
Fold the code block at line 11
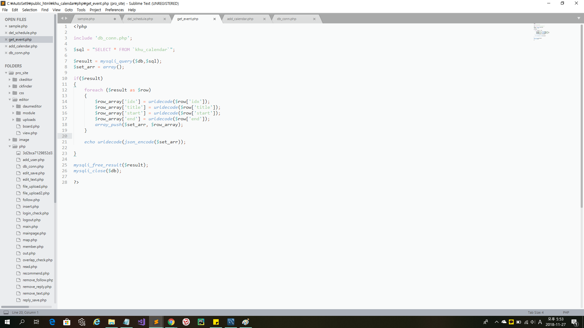pos(71,84)
